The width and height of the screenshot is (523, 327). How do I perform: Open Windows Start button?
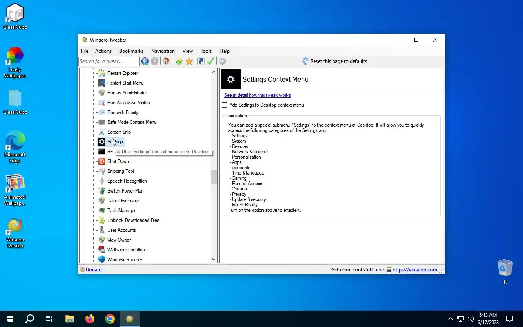coord(10,319)
